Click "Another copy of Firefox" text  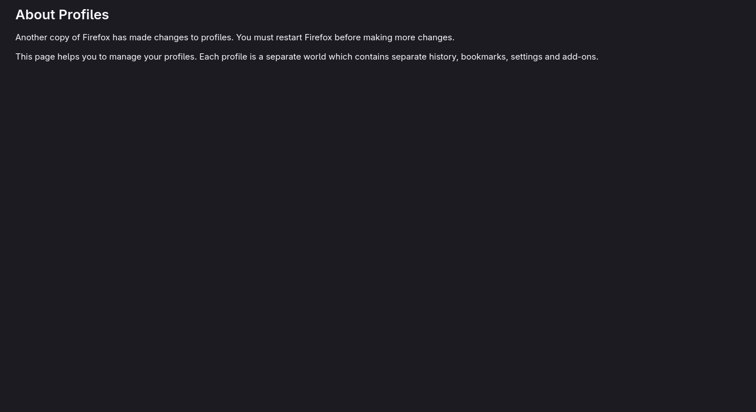coord(62,37)
